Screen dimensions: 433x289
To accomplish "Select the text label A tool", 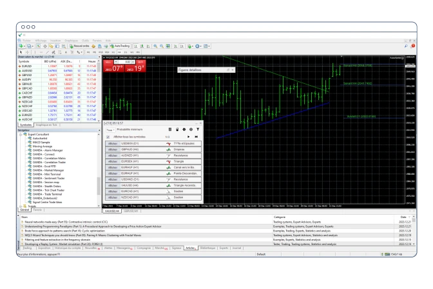I will 66,52.
